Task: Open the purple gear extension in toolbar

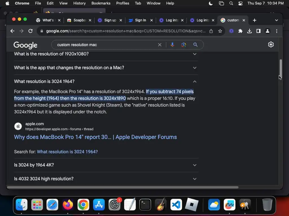Action: (x=231, y=31)
